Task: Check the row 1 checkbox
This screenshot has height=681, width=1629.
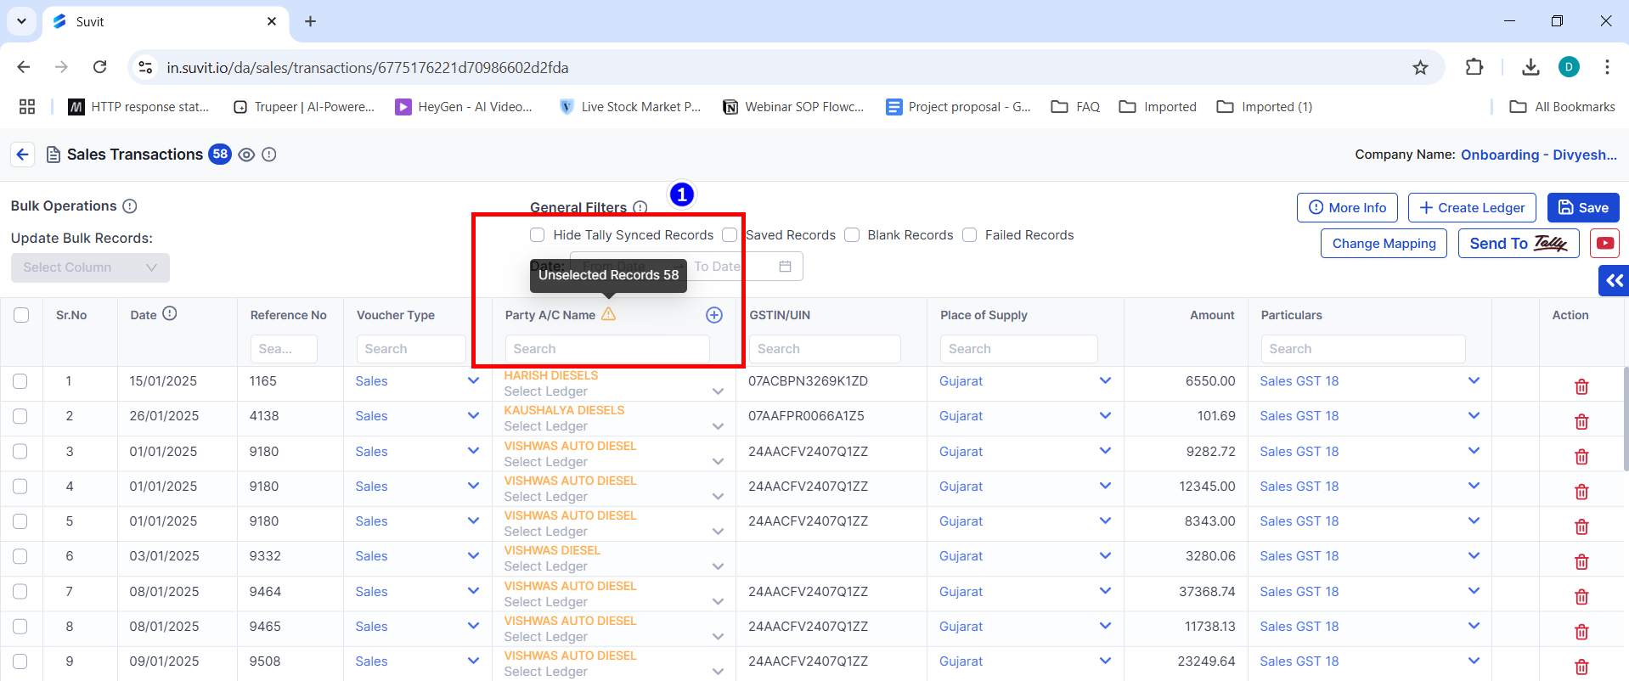Action: (x=20, y=381)
